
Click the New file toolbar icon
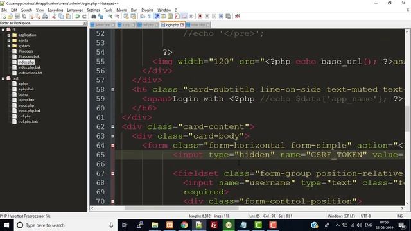[3, 16]
